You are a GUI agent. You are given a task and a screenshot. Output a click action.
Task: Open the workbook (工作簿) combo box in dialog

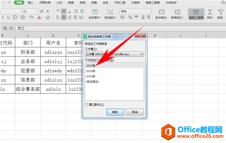coord(114,54)
